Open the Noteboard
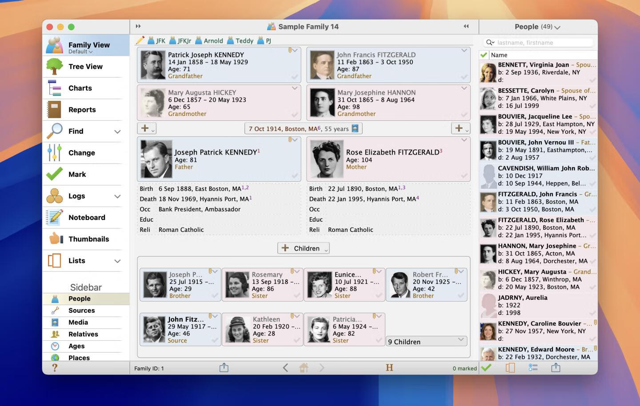 87,217
